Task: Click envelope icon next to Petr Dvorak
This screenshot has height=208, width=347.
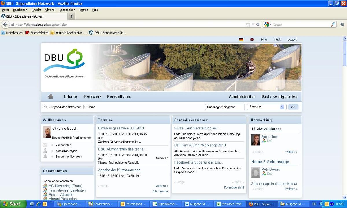Action: point(270,173)
